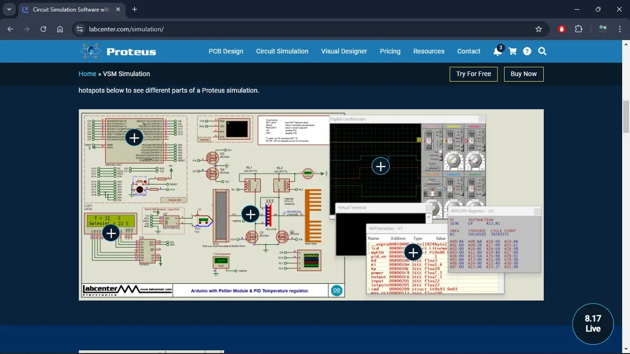The height and width of the screenshot is (354, 630).
Task: Click the Proteus logo
Action: [x=119, y=51]
